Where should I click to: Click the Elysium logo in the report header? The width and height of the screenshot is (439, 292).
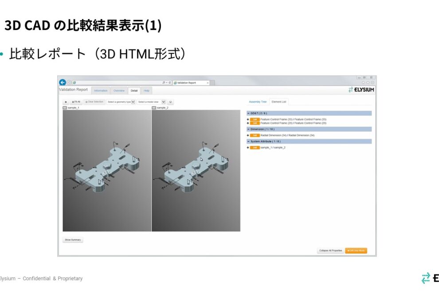[361, 90]
